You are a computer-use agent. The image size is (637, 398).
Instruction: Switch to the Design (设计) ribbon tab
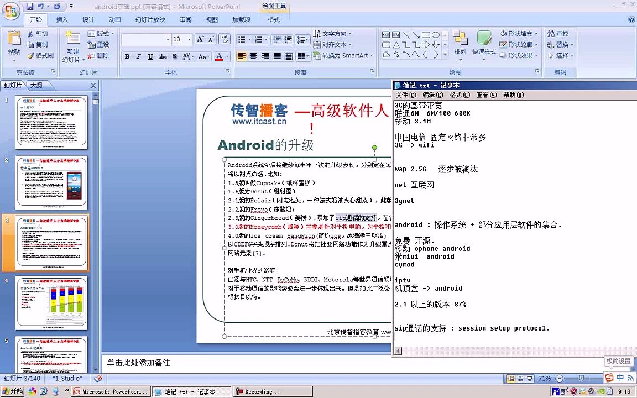[x=88, y=19]
